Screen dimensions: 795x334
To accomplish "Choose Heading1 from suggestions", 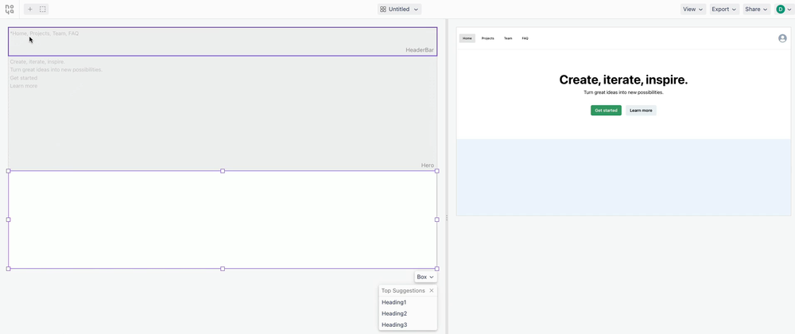I will point(408,302).
